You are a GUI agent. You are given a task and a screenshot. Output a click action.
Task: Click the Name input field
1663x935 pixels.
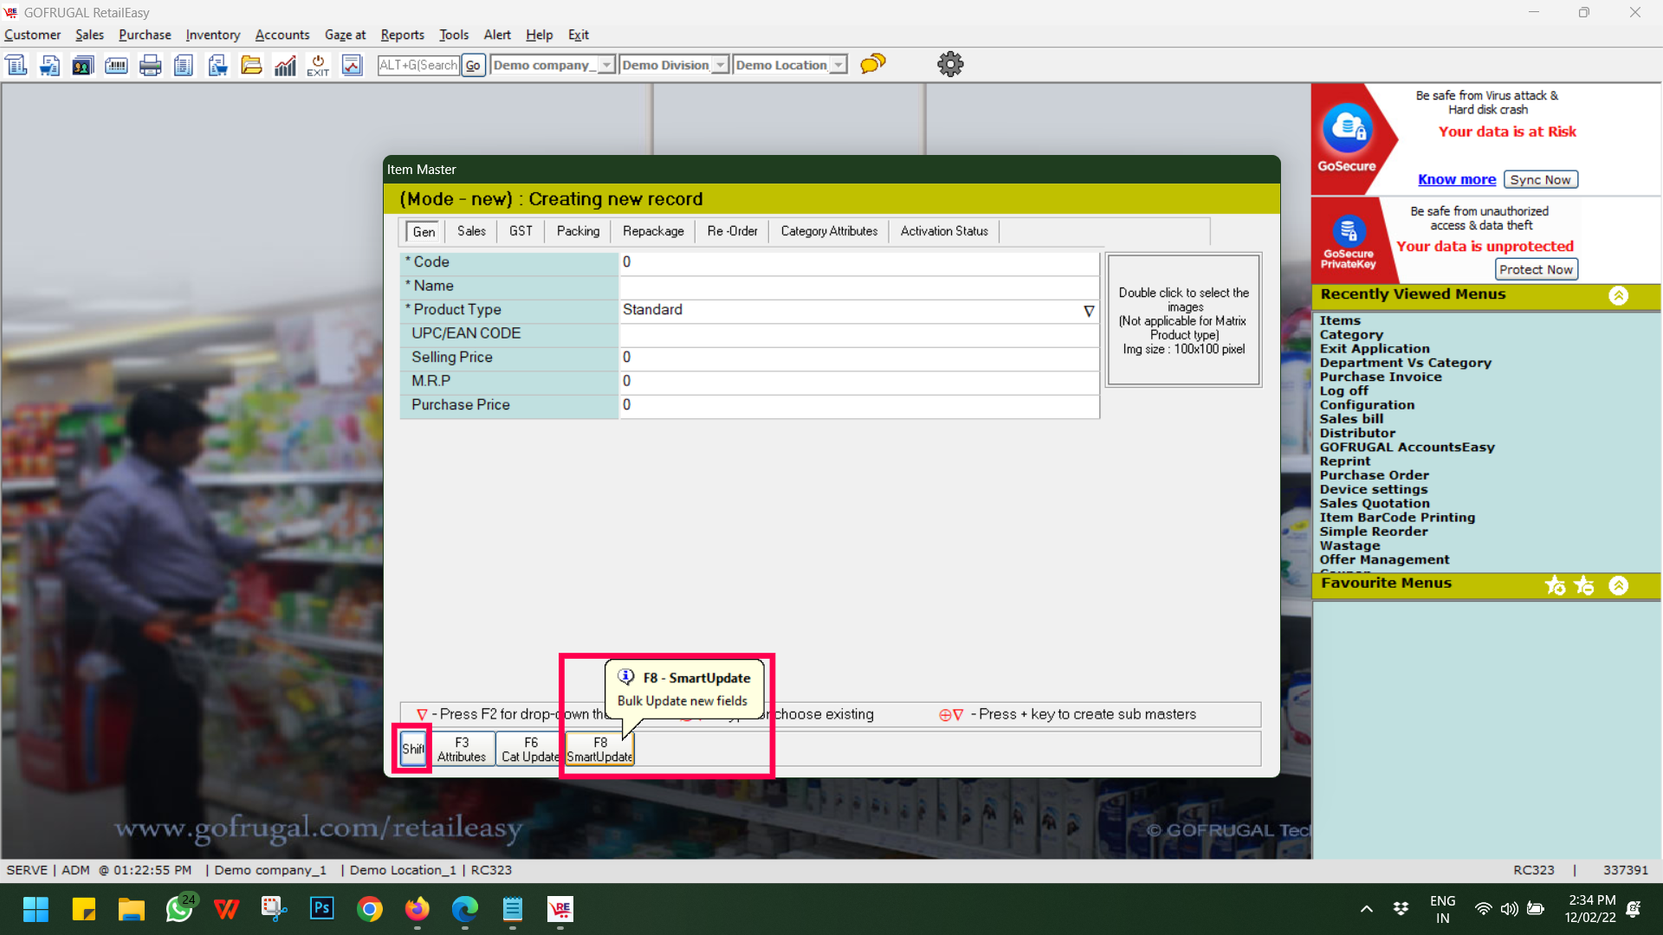[x=857, y=287]
